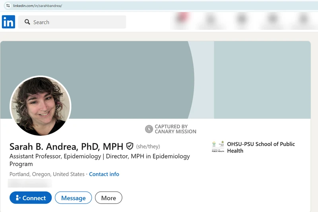The height and width of the screenshot is (212, 318).
Task: Open site information icon in address bar
Action: coord(8,6)
